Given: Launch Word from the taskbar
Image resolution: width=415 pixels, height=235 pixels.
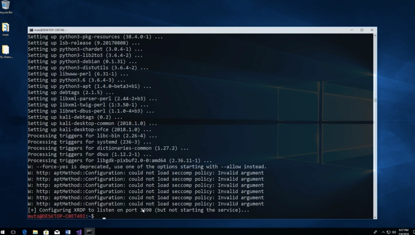Looking at the screenshot, I should 68,232.
